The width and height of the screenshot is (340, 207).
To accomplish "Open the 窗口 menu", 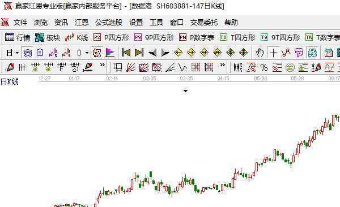I will point(176,23).
